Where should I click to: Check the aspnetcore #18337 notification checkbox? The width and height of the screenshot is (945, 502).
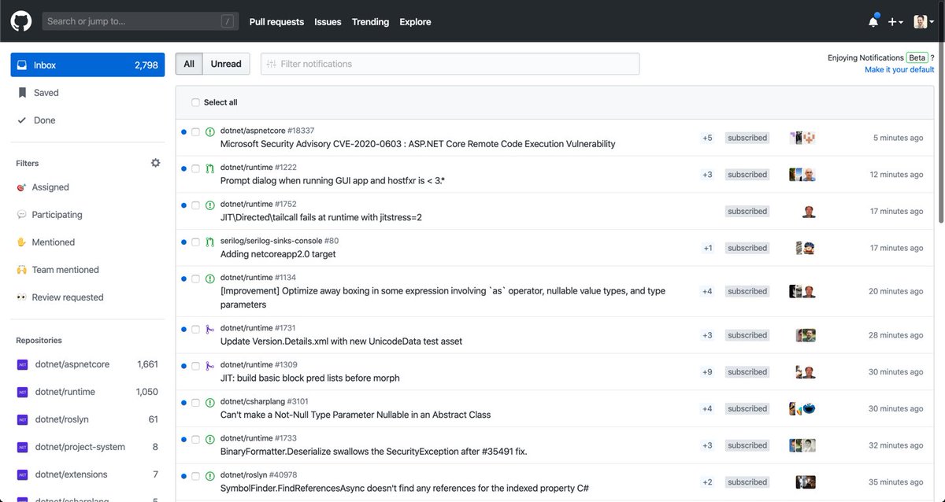click(195, 131)
